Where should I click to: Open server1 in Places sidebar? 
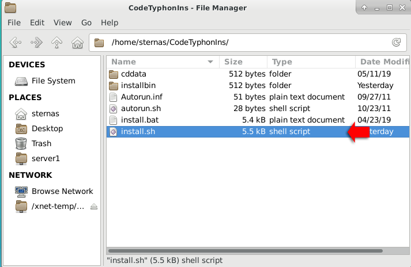pyautogui.click(x=46, y=158)
